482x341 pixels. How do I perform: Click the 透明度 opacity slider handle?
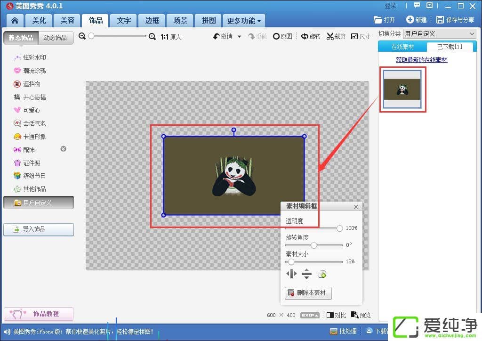[339, 228]
